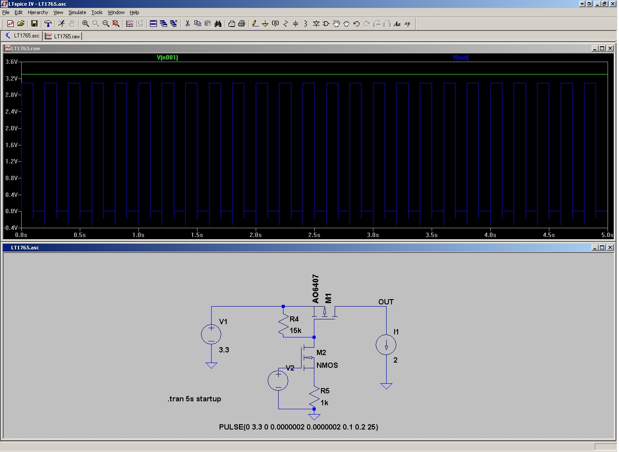Click the Undo arrow icon
Viewport: 619px width, 452px height.
click(357, 24)
